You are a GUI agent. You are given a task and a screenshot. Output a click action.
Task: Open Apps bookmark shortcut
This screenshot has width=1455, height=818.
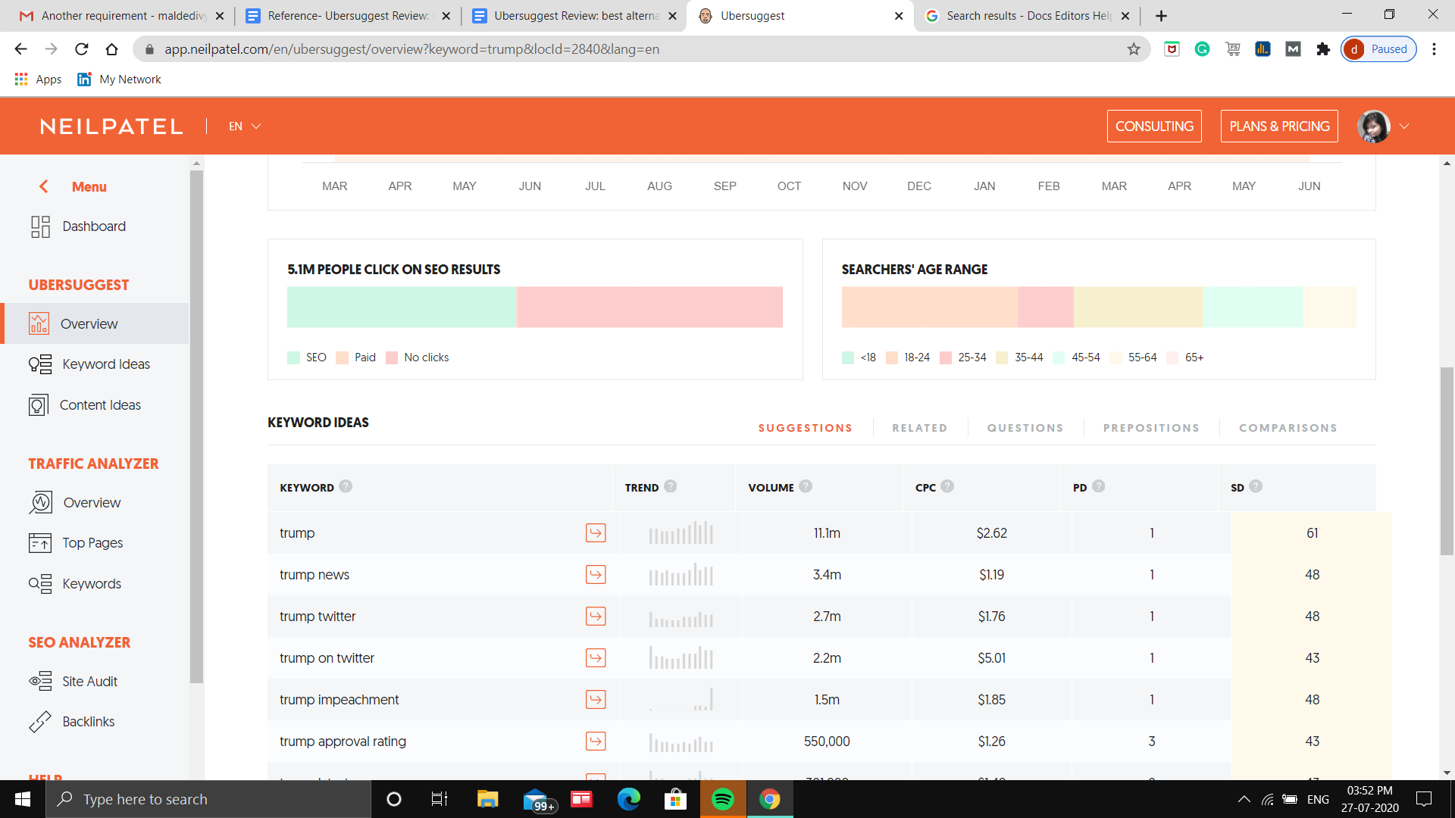pyautogui.click(x=38, y=80)
